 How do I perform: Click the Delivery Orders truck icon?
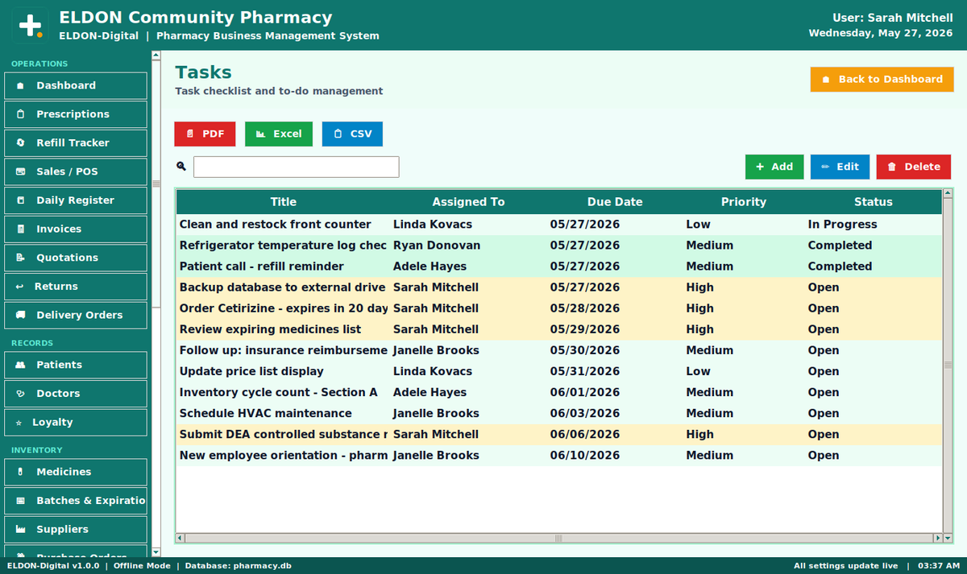coord(20,315)
